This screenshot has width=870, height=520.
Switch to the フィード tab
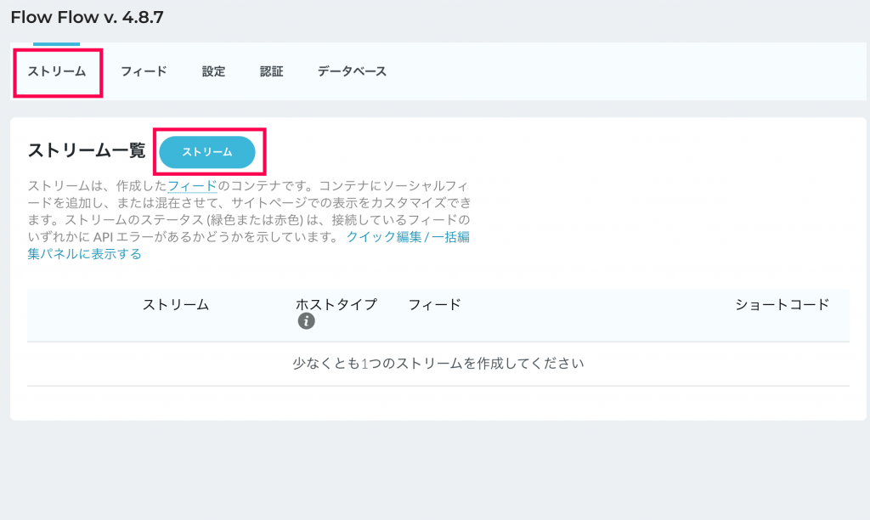[x=144, y=71]
